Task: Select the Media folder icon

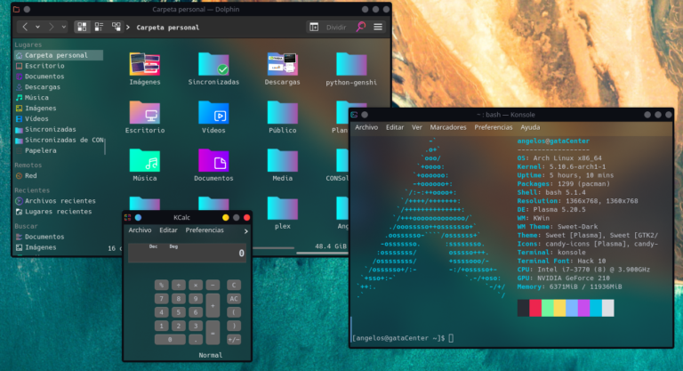Action: 282,160
